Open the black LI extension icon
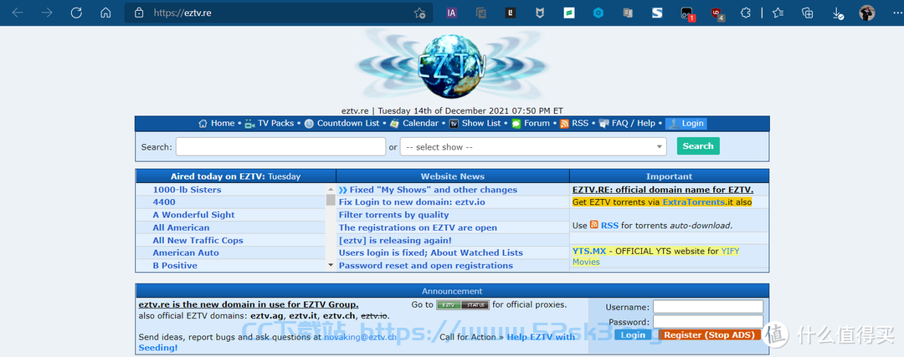 point(511,13)
